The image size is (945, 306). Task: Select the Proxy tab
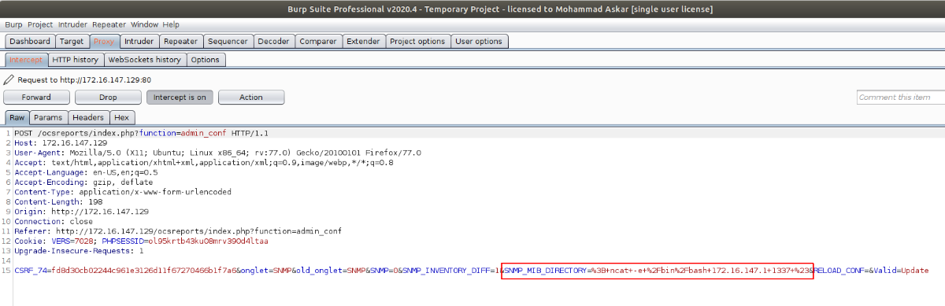[x=103, y=41]
